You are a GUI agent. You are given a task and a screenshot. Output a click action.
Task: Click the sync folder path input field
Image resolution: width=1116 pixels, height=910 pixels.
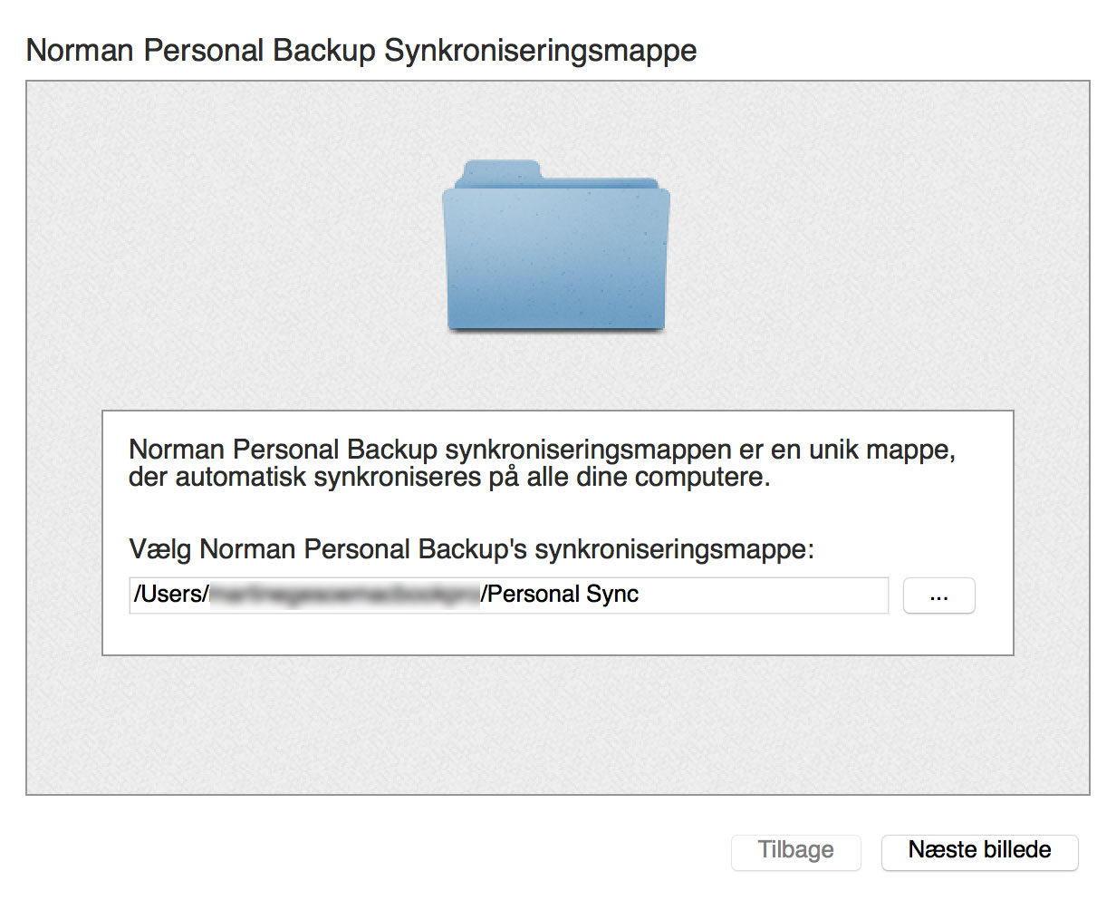509,595
